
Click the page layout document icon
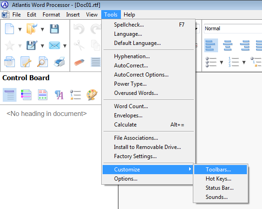9,62
